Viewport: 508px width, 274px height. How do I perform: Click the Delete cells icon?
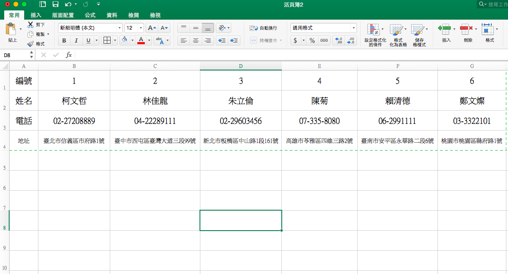point(466,29)
